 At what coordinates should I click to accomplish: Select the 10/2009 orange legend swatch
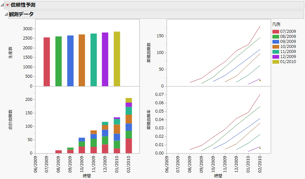pos(275,47)
